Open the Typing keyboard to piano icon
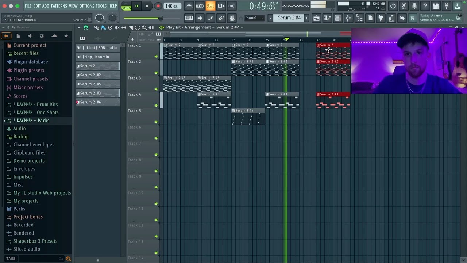The image size is (467, 263). (189, 18)
